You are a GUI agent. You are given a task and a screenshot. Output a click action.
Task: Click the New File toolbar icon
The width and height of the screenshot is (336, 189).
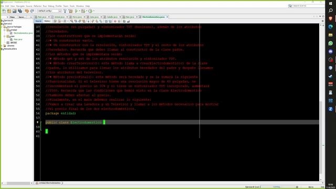point(4,11)
